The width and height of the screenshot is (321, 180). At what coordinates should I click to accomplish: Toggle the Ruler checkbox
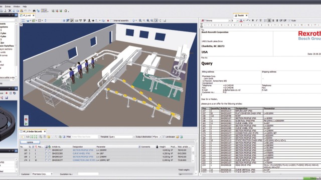click(x=289, y=20)
